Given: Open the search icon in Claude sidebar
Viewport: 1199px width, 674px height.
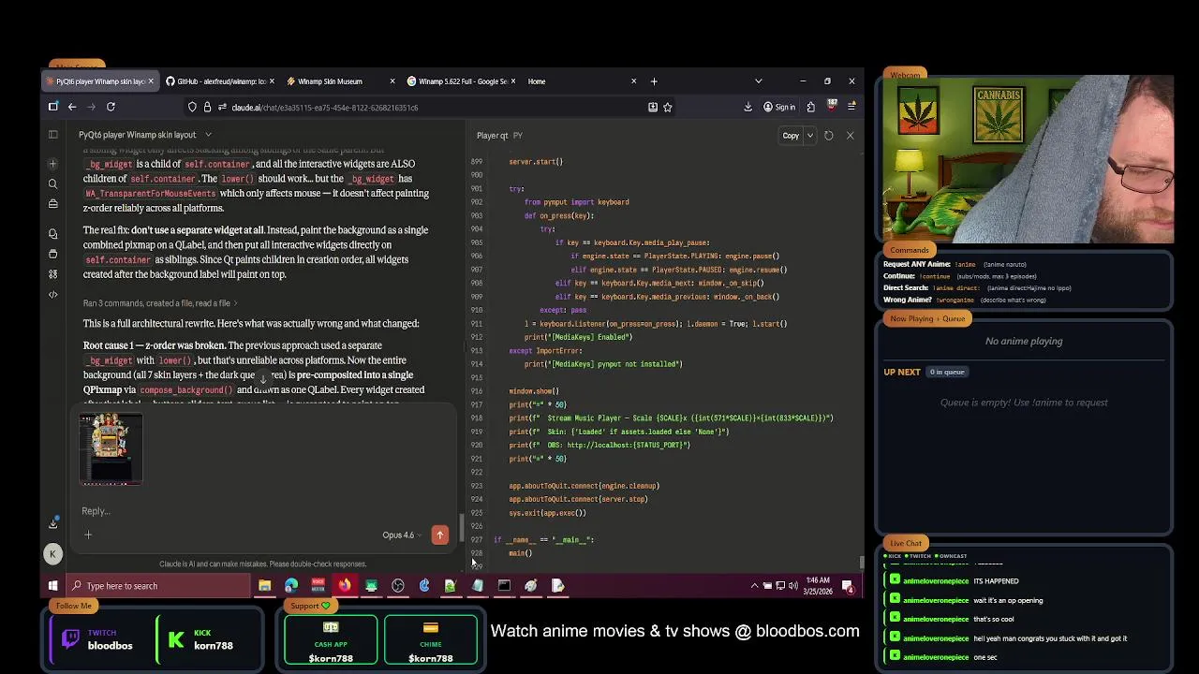Looking at the screenshot, I should (53, 183).
